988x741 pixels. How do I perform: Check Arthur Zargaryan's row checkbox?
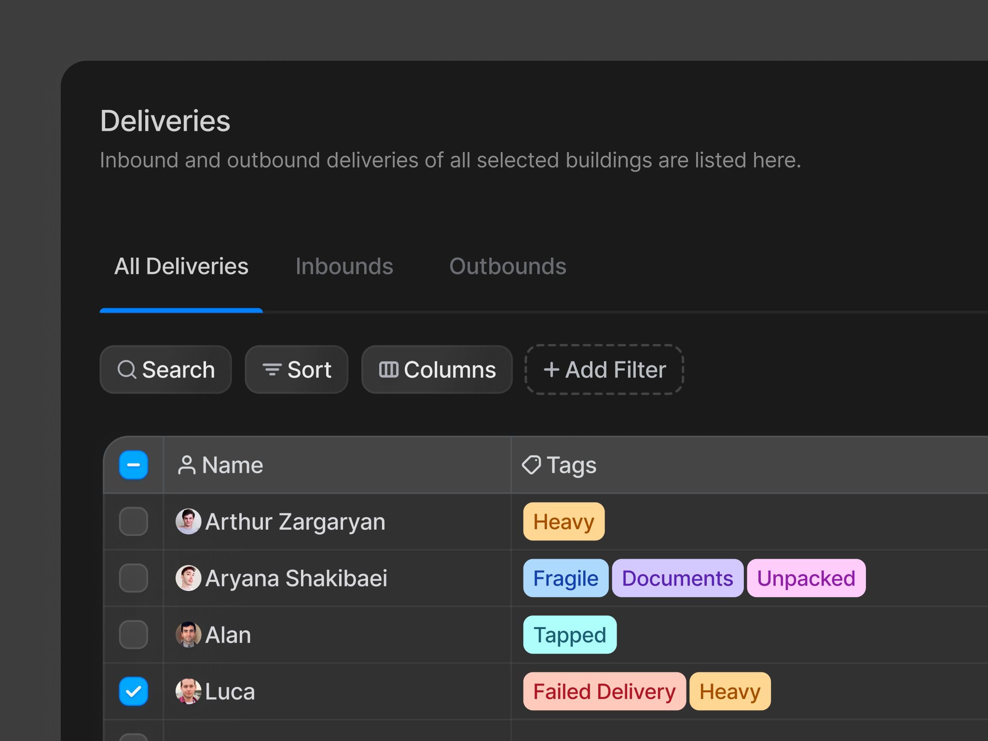pos(134,521)
